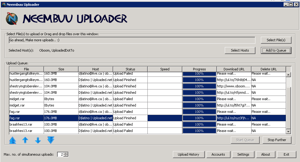Click the Start Queue button
Image resolution: width=300 pixels, height=162 pixels.
click(x=245, y=140)
